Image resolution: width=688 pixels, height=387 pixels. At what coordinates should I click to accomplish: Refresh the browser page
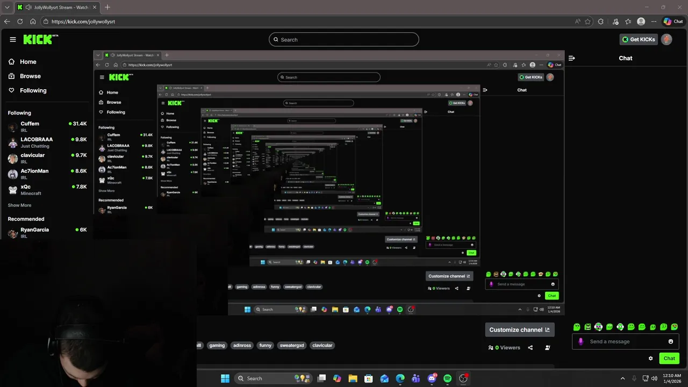click(x=20, y=21)
